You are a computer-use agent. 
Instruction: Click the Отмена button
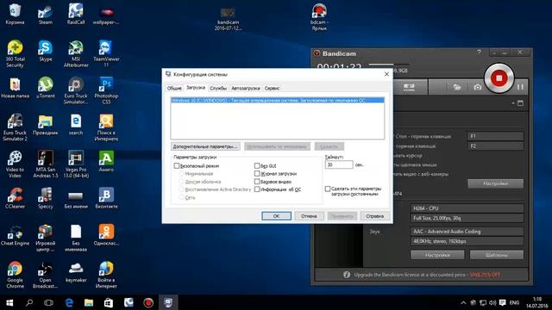click(309, 216)
